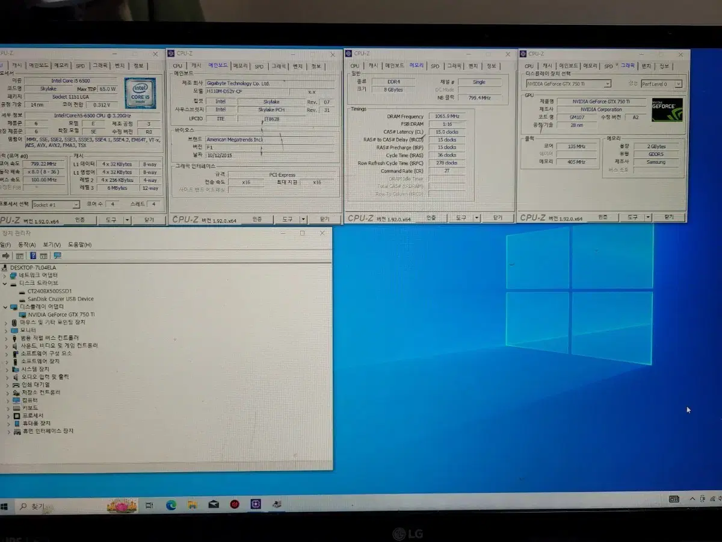Click the Task View icon on the taskbar
722x542 pixels.
[x=149, y=506]
